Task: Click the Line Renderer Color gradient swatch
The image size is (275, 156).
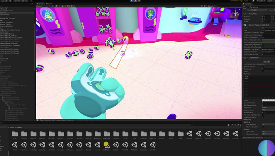Action: 268,101
